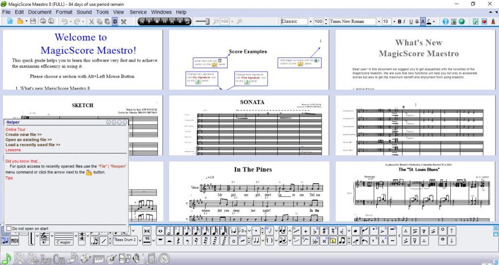
Task: Toggle Strikethrough text formatting
Action: point(417,21)
